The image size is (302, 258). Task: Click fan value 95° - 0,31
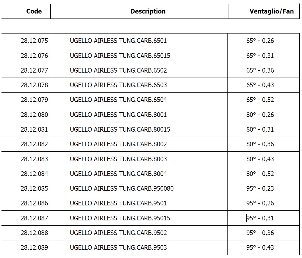[260, 218]
